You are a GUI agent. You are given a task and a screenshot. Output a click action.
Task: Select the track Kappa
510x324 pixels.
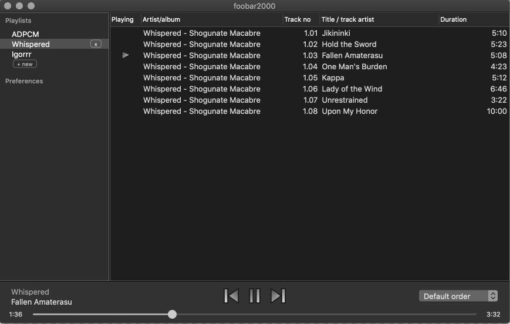coord(333,77)
